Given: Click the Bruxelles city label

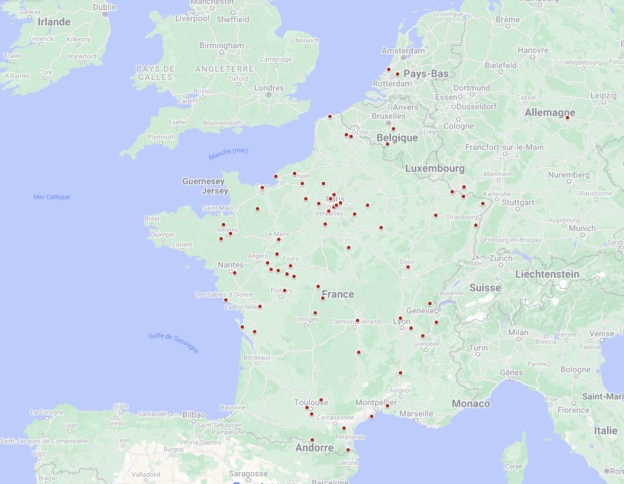Looking at the screenshot, I should click(388, 116).
